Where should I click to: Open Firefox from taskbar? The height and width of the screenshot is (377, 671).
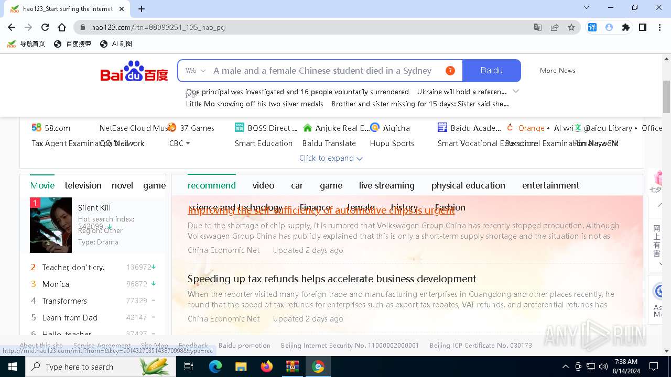tap(266, 367)
